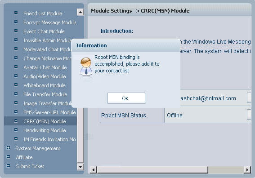Click the minus icon next to Event Chat Module
Image resolution: width=255 pixels, height=178 pixels.
coord(16,31)
